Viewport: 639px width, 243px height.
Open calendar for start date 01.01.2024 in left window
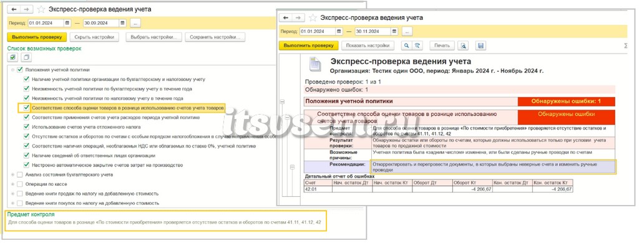coord(67,23)
